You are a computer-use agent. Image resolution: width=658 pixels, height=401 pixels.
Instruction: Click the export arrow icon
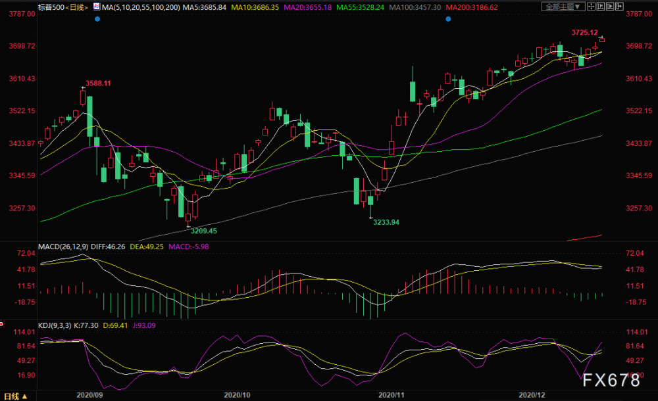619,7
